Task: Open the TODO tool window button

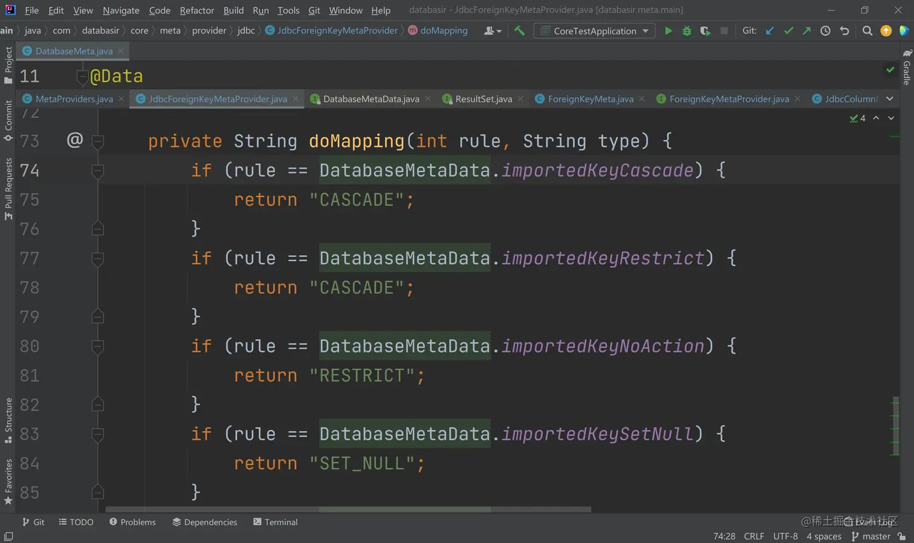Action: click(x=76, y=522)
